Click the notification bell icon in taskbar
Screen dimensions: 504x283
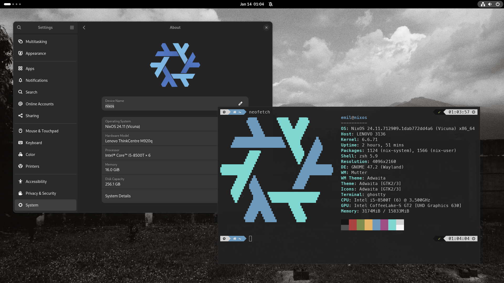click(271, 4)
